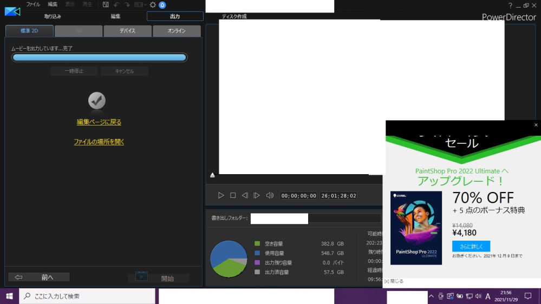Click the disk usage pie chart
Image resolution: width=541 pixels, height=304 pixels.
pos(229,259)
